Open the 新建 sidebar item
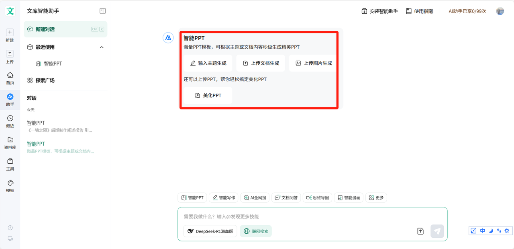The width and height of the screenshot is (514, 249). coord(10,35)
